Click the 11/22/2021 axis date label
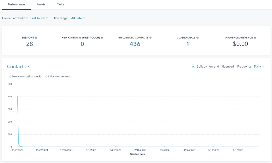Image resolution: width=272 pixels, height=163 pixels. [x=42, y=150]
